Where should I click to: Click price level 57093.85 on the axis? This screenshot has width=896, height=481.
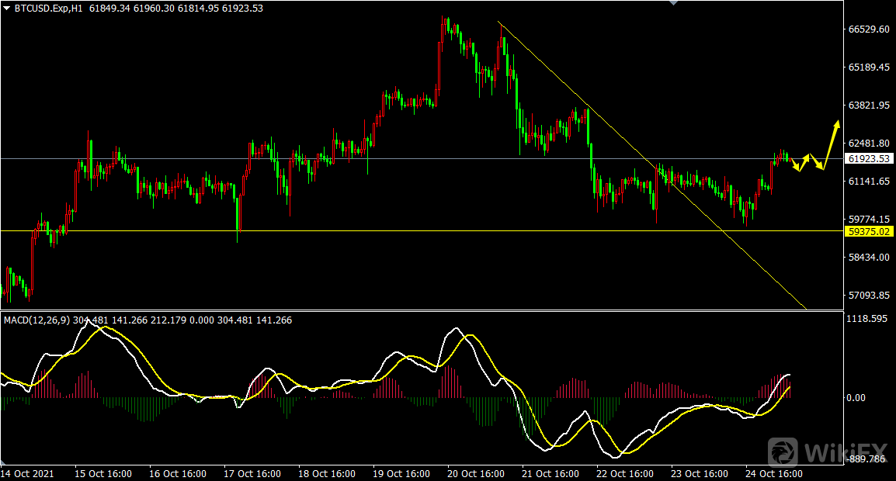coord(869,296)
